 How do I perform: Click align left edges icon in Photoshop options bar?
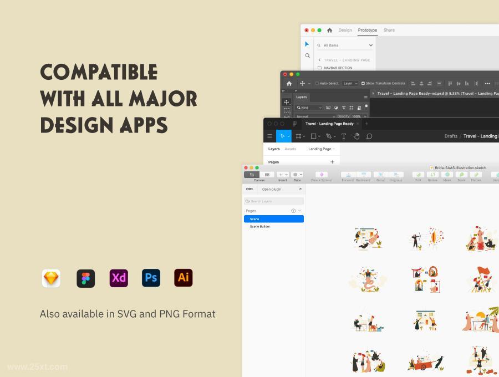[413, 83]
